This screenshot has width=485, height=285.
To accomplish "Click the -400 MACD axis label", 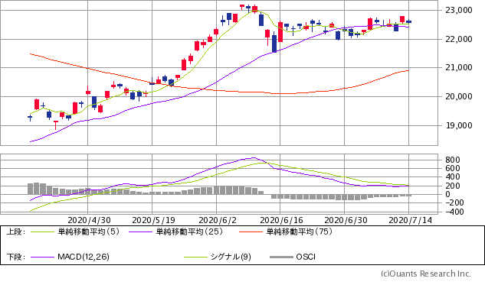I will [454, 212].
